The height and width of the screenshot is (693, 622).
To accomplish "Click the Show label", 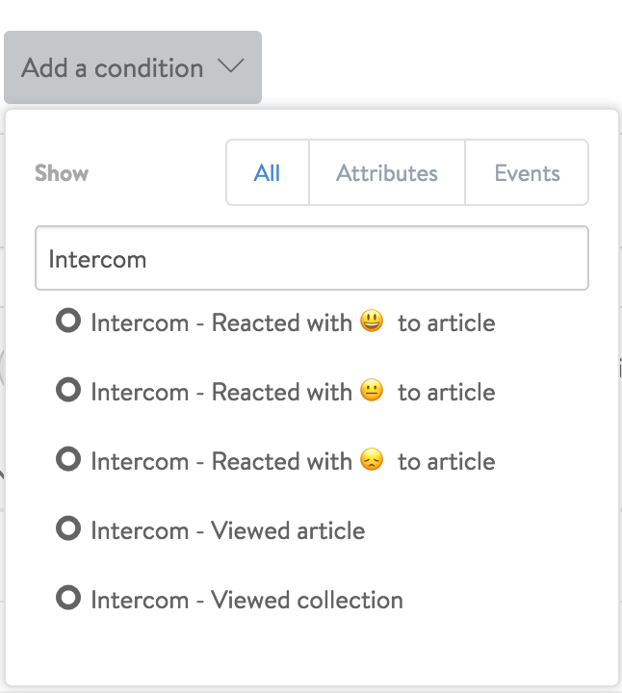I will pos(62,173).
